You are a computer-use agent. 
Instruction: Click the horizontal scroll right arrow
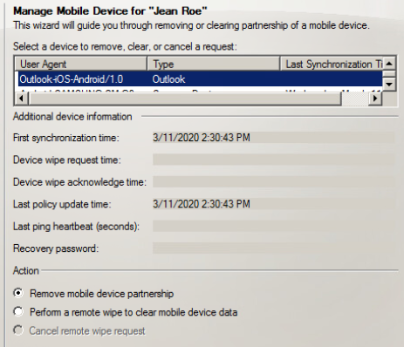coord(375,99)
